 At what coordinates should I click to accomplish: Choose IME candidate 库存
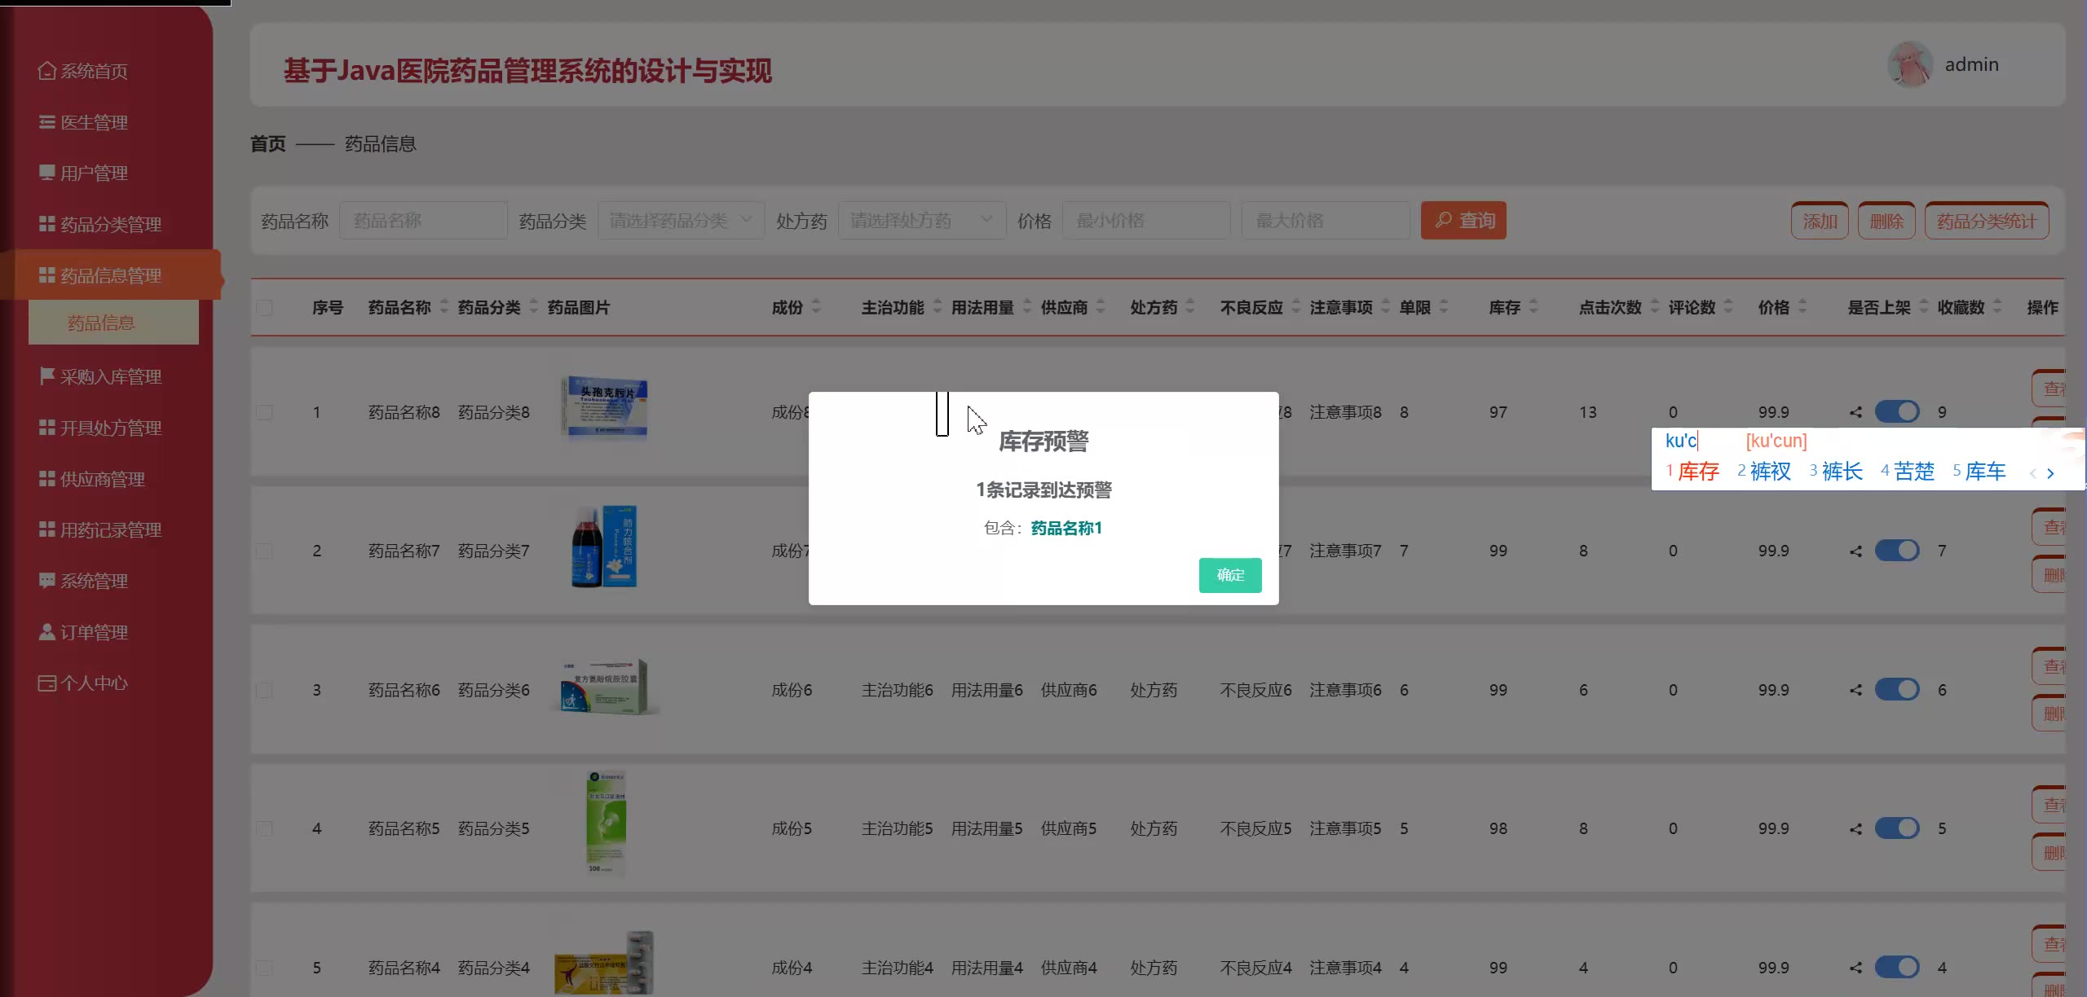coord(1697,472)
